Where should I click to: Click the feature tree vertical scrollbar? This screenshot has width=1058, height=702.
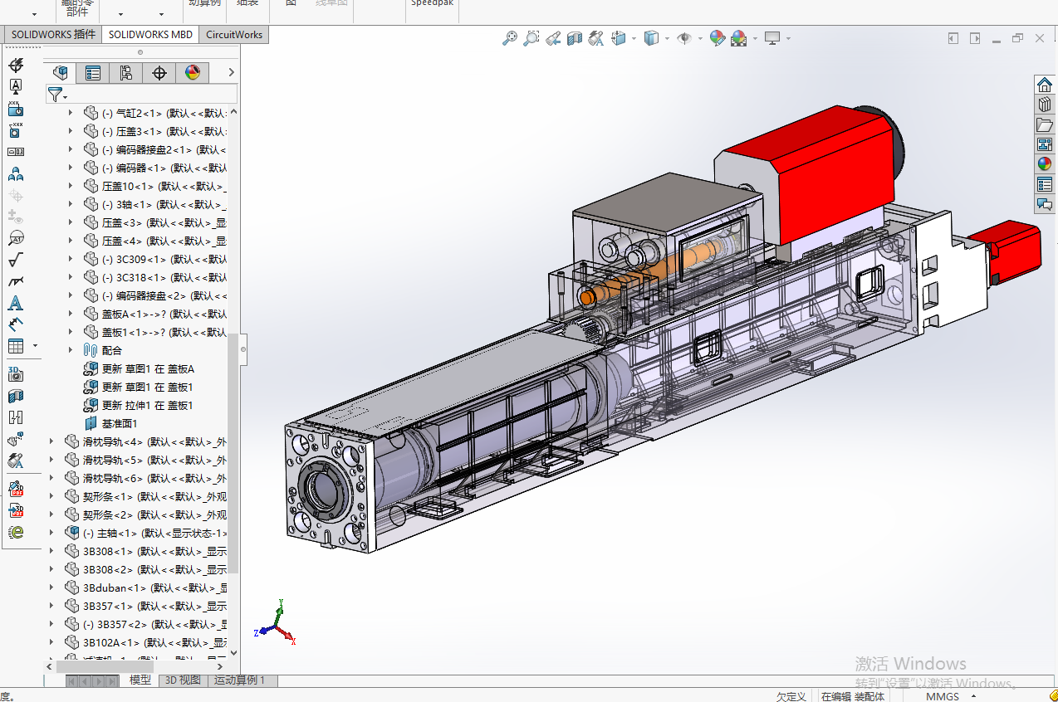233,453
